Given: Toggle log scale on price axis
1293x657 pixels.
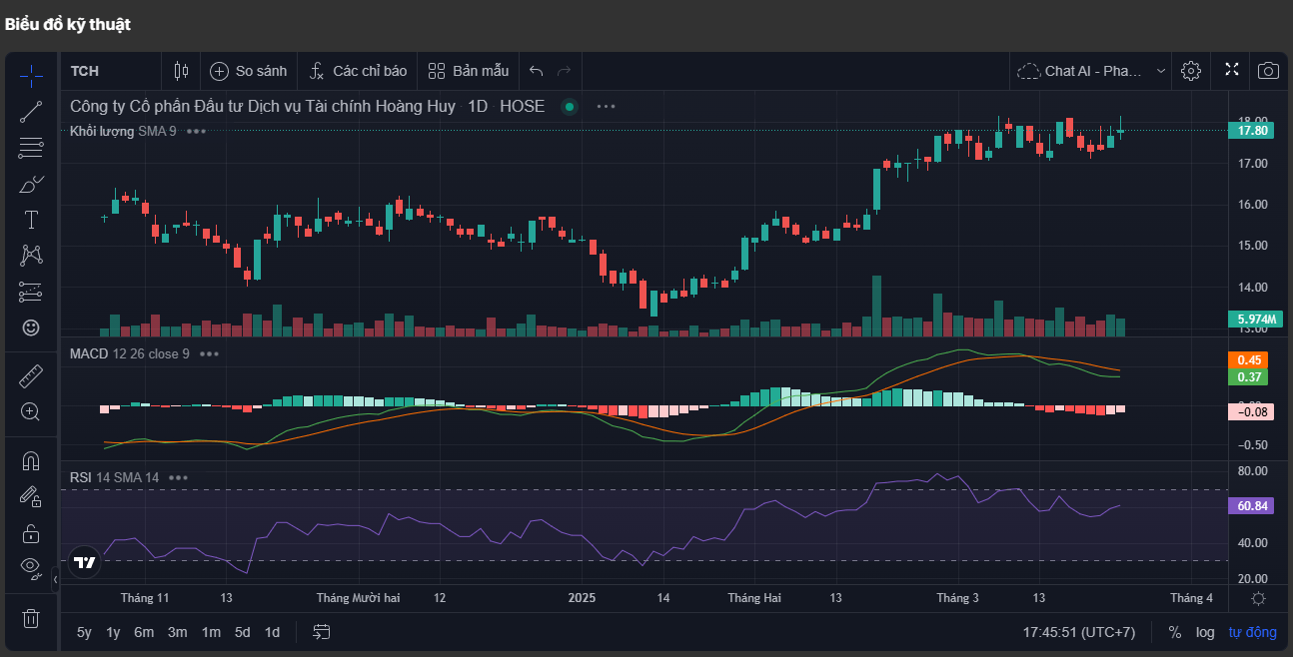Looking at the screenshot, I should tap(1206, 632).
